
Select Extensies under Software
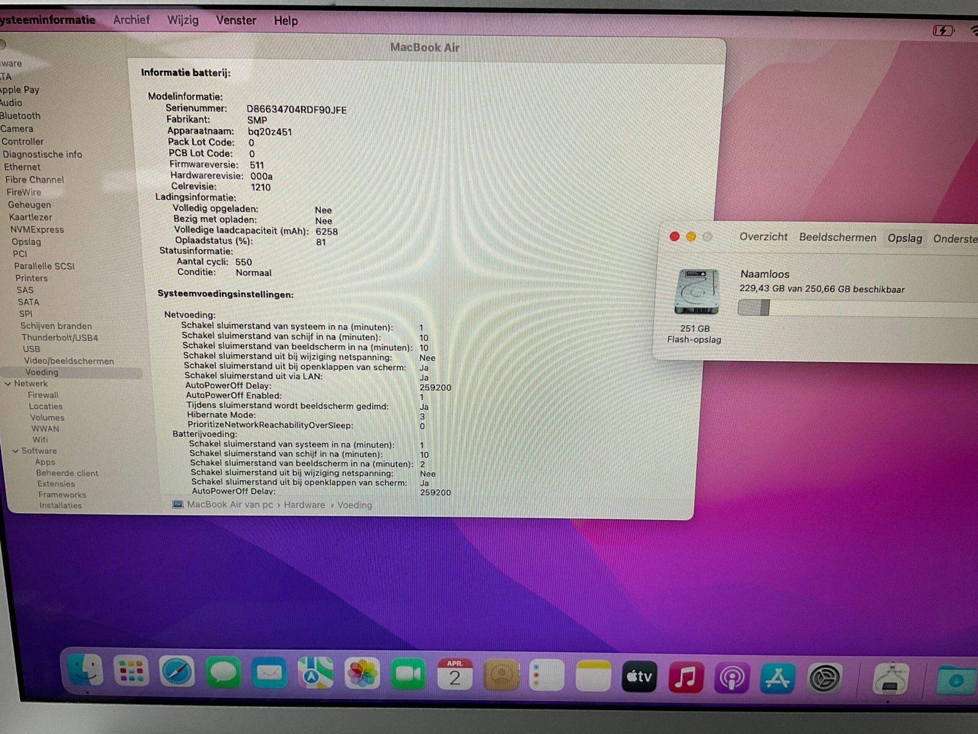point(56,484)
